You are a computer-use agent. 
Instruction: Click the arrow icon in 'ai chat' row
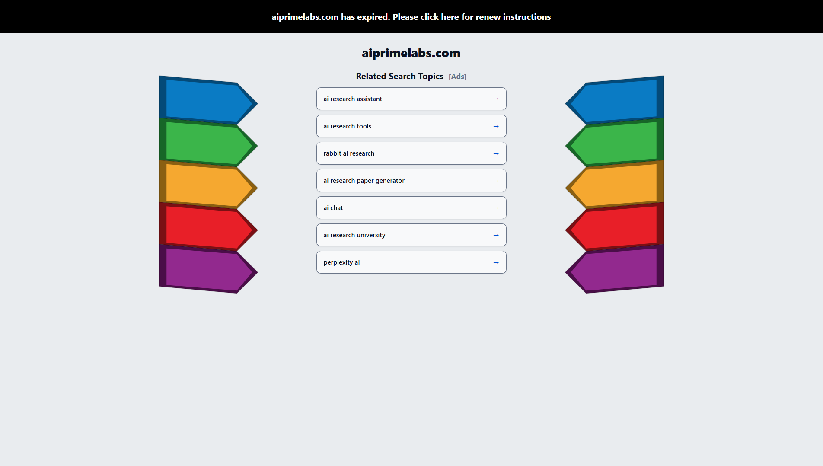click(496, 208)
